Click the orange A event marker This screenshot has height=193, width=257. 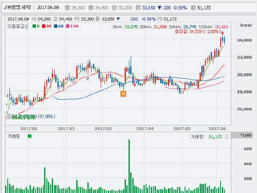tap(123, 93)
